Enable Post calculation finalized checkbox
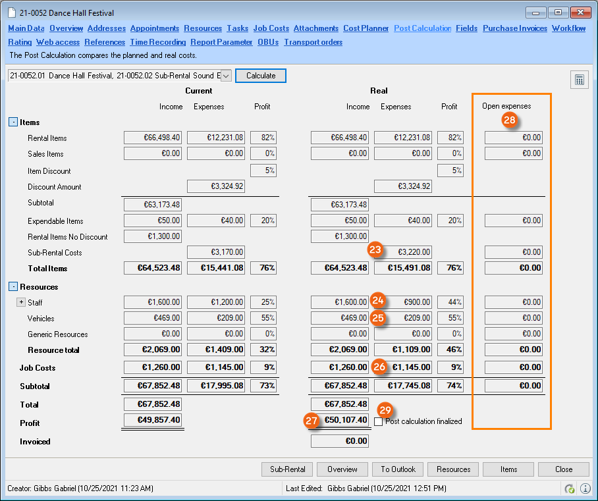The height and width of the screenshot is (501, 598). point(379,421)
